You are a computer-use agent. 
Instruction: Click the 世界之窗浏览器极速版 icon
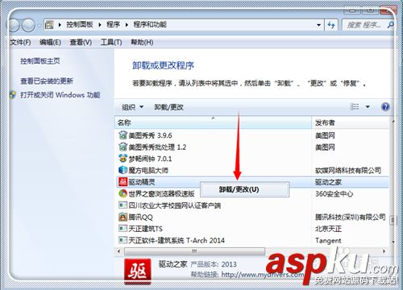point(123,193)
